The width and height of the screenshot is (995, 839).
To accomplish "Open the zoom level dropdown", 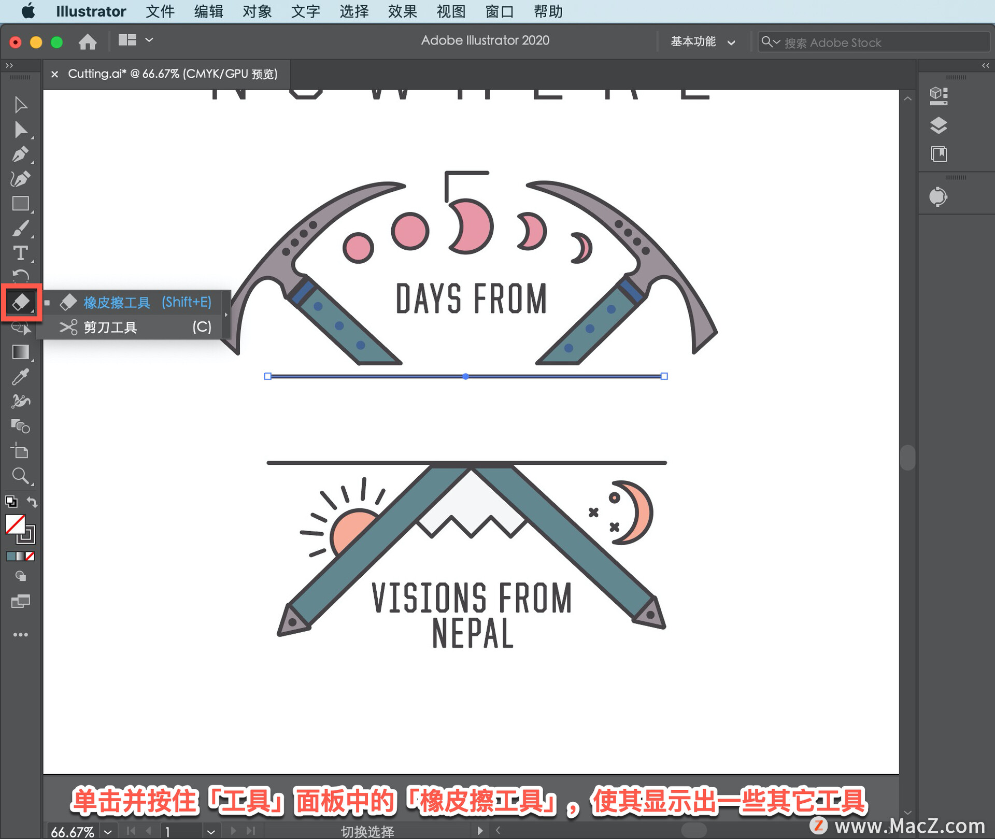I will (x=108, y=831).
